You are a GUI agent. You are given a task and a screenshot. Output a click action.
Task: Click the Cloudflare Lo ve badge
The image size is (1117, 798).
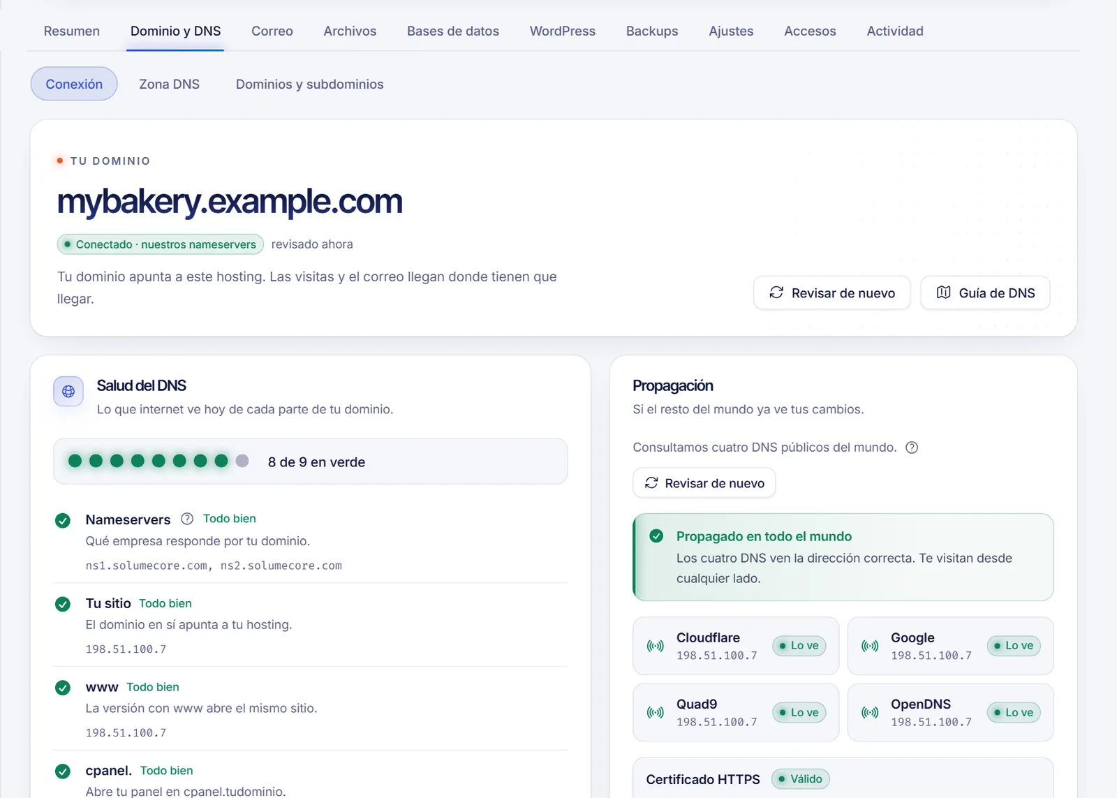(799, 646)
